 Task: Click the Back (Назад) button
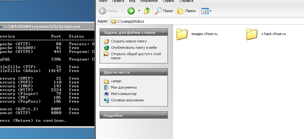pyautogui.click(x=108, y=11)
